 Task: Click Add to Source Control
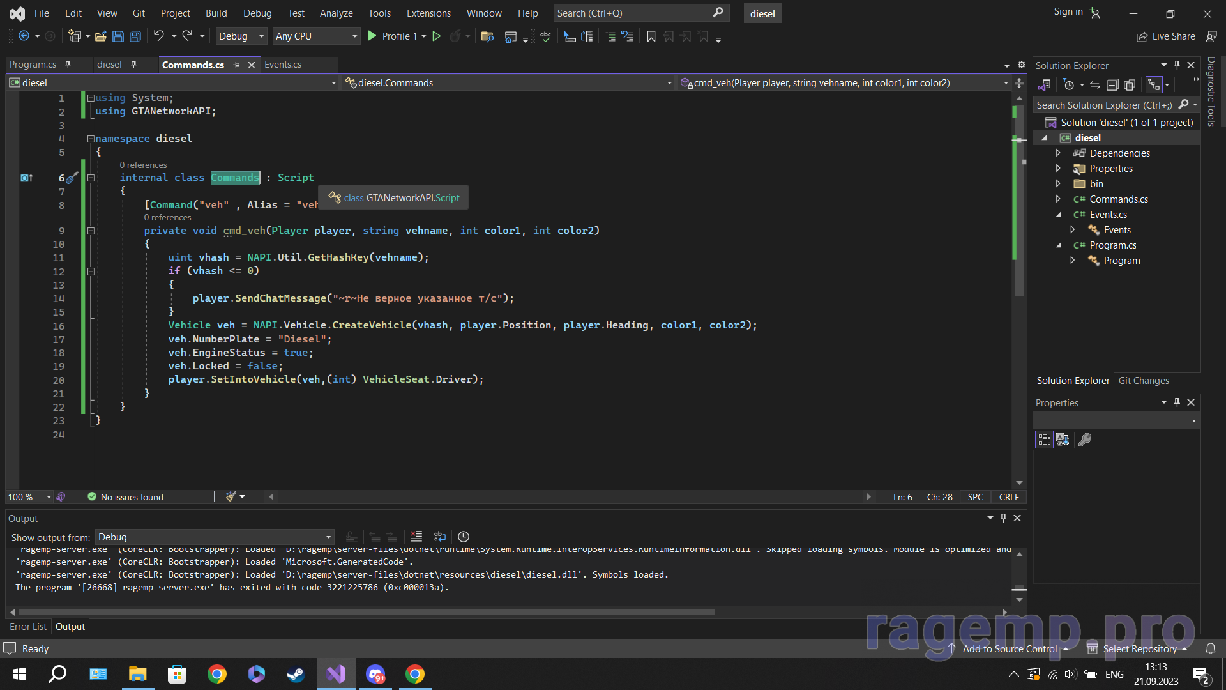click(x=1010, y=648)
